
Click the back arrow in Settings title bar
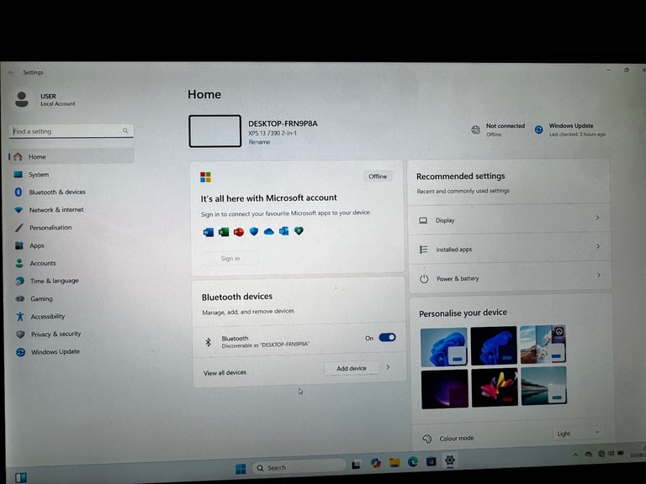[x=11, y=72]
